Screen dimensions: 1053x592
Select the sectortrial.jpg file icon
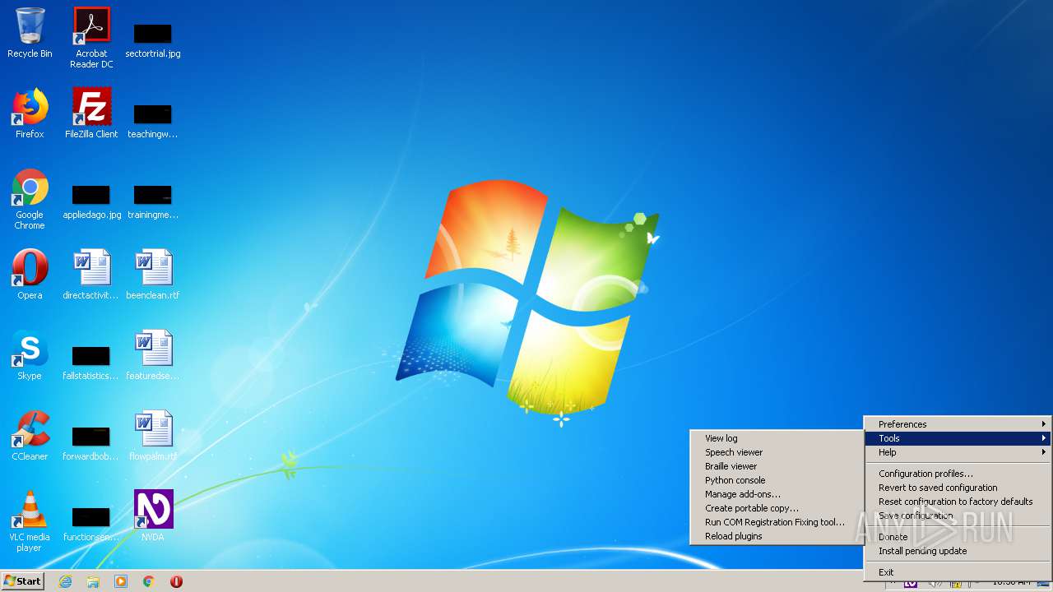tap(153, 41)
